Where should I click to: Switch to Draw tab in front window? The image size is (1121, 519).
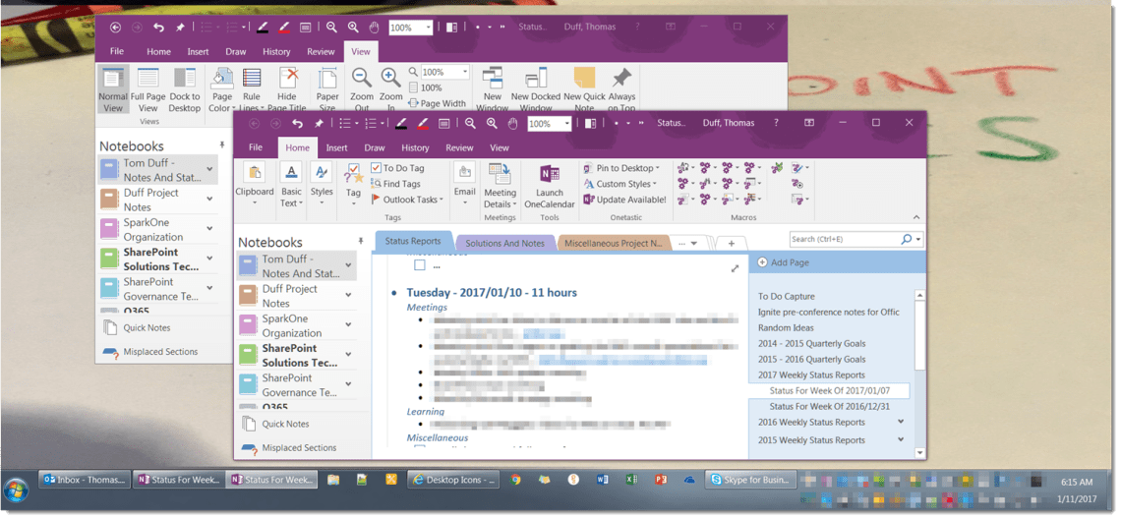point(375,148)
